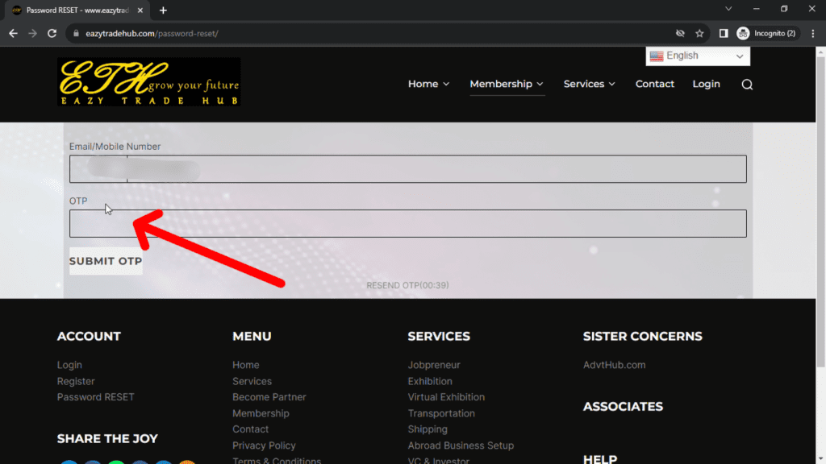The image size is (826, 464).
Task: Expand the Membership menu dropdown
Action: coord(507,84)
